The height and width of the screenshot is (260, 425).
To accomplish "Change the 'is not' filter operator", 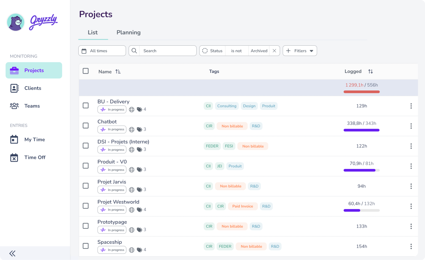I will click(x=236, y=51).
